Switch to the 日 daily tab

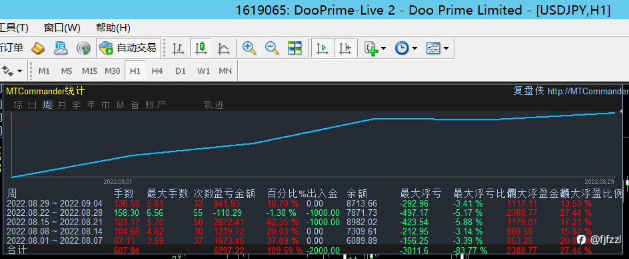click(x=33, y=105)
